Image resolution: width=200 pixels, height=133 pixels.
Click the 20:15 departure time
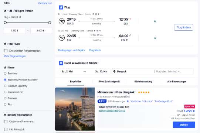[x=71, y=19]
